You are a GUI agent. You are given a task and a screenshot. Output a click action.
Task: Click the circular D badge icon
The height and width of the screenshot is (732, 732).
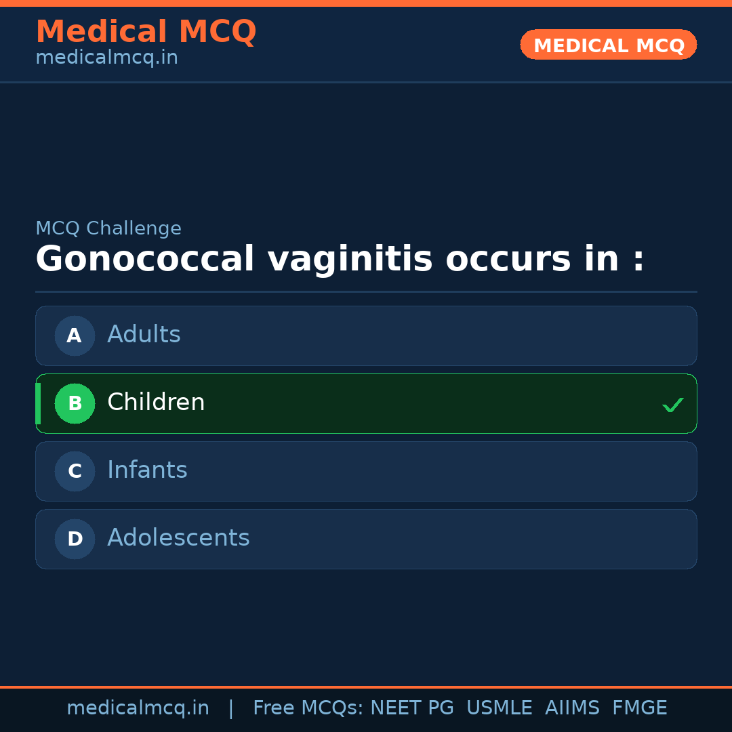75,539
